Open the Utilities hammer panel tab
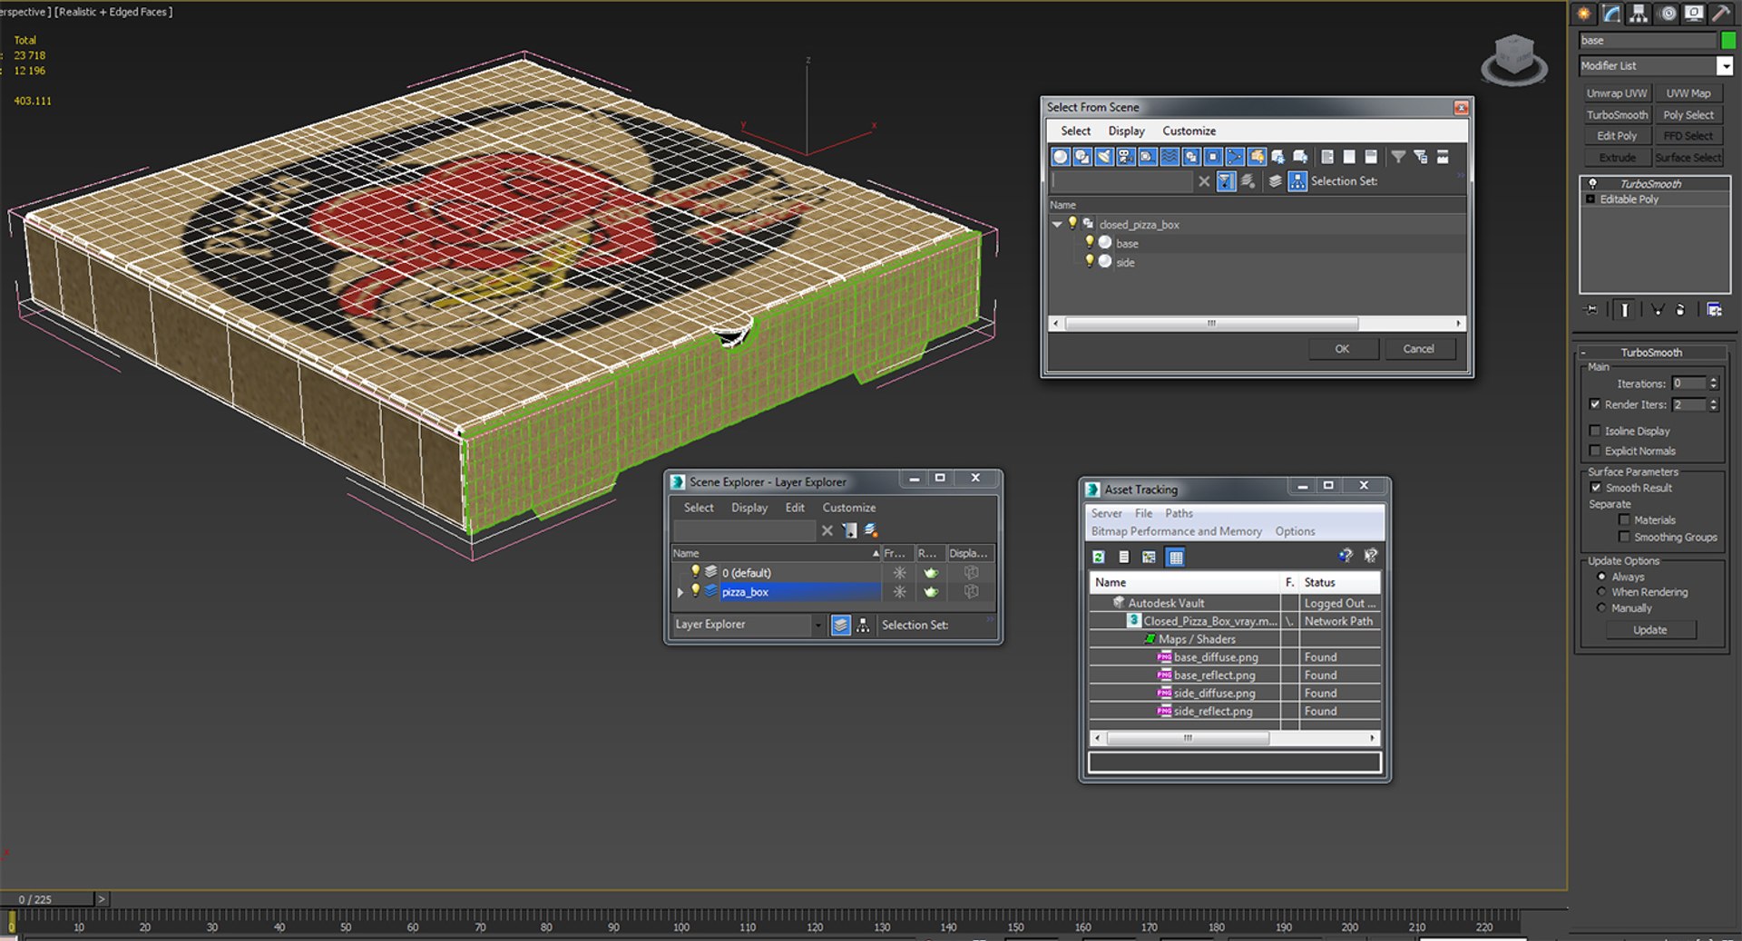The image size is (1742, 941). click(1720, 14)
